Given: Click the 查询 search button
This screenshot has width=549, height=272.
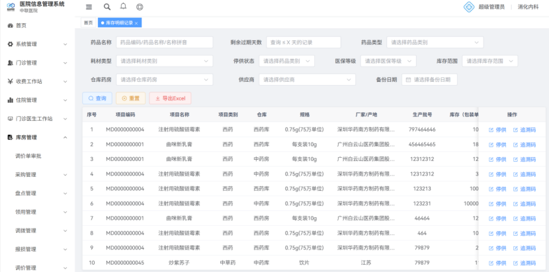Looking at the screenshot, I should pos(97,98).
